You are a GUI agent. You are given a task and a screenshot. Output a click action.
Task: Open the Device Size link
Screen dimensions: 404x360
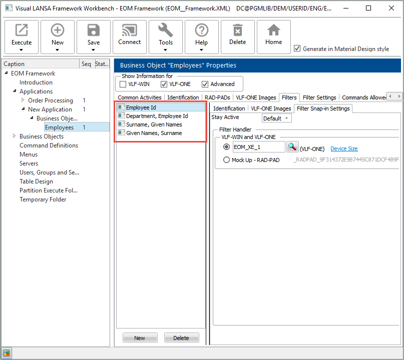click(x=344, y=148)
